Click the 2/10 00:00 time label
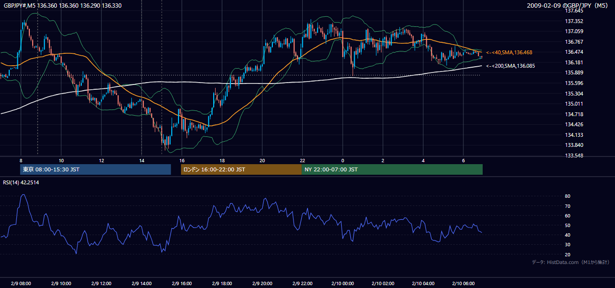Viewport: 615px width, 288px height. pos(343,283)
